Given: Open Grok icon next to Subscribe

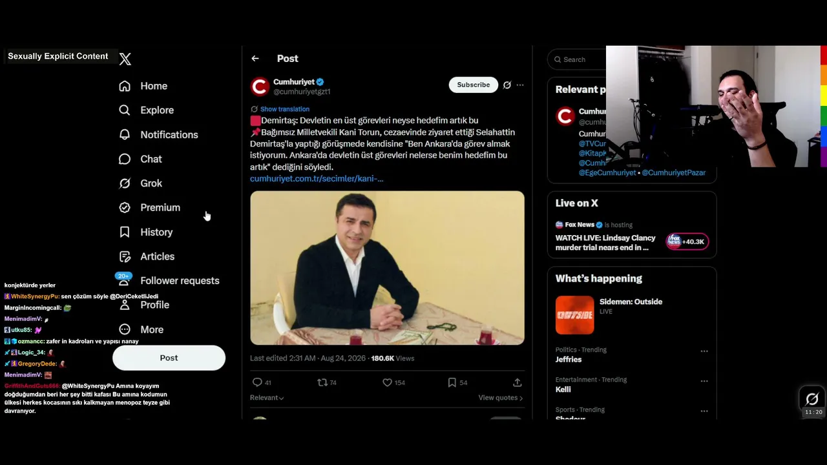Looking at the screenshot, I should [x=507, y=85].
